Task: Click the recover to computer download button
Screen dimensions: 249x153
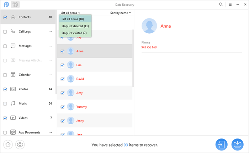Action: [237, 144]
